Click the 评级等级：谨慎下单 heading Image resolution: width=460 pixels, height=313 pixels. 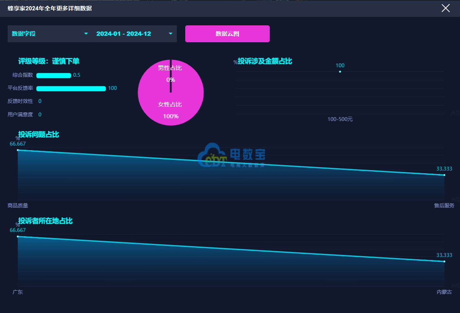pos(49,61)
